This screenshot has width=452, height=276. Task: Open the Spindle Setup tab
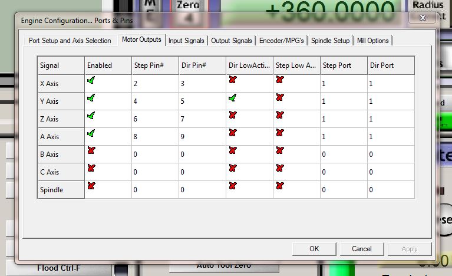pyautogui.click(x=330, y=41)
